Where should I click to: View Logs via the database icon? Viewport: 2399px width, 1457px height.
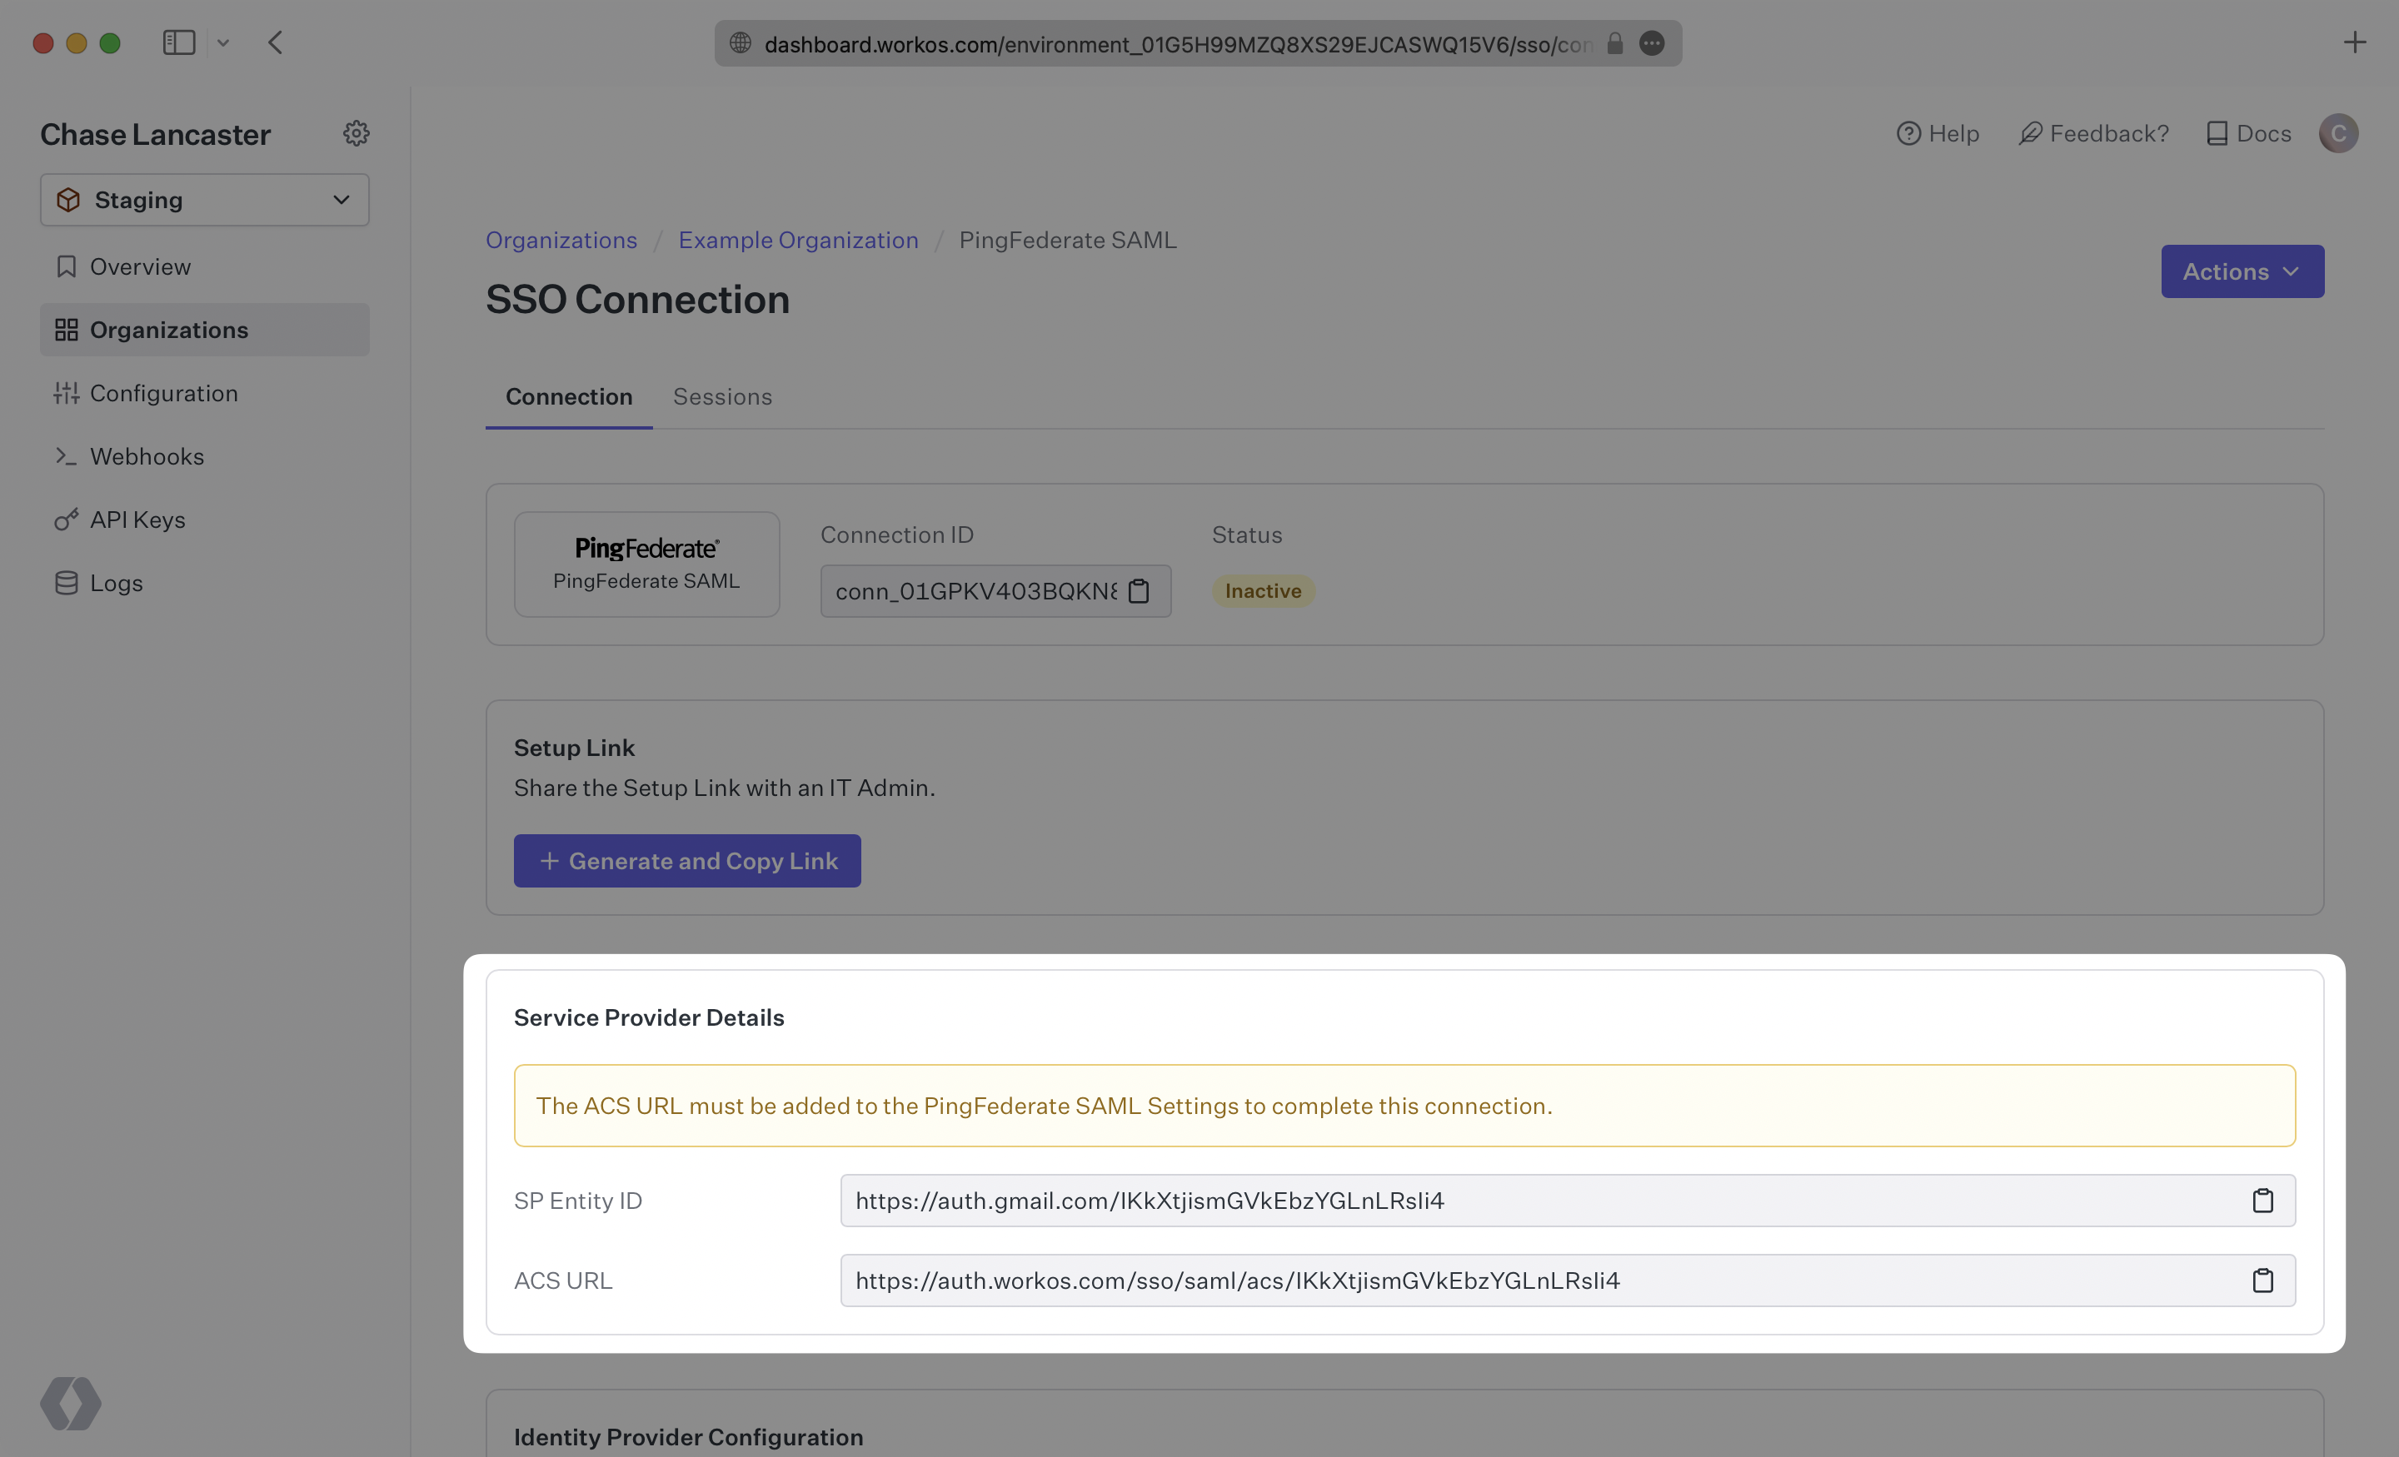click(66, 582)
